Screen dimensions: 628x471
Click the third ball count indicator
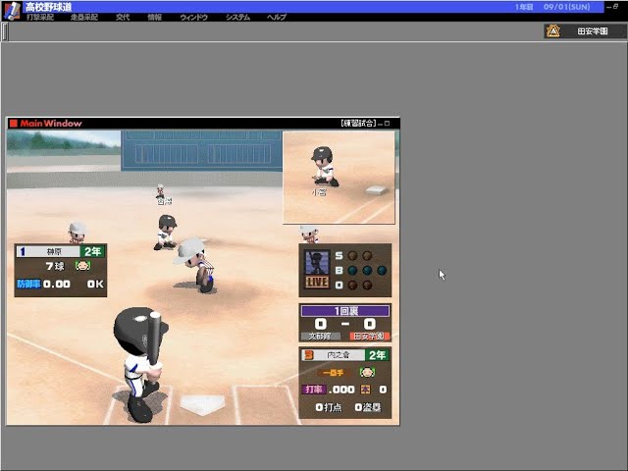tap(382, 271)
